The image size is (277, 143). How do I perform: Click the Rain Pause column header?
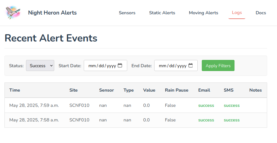177,90
